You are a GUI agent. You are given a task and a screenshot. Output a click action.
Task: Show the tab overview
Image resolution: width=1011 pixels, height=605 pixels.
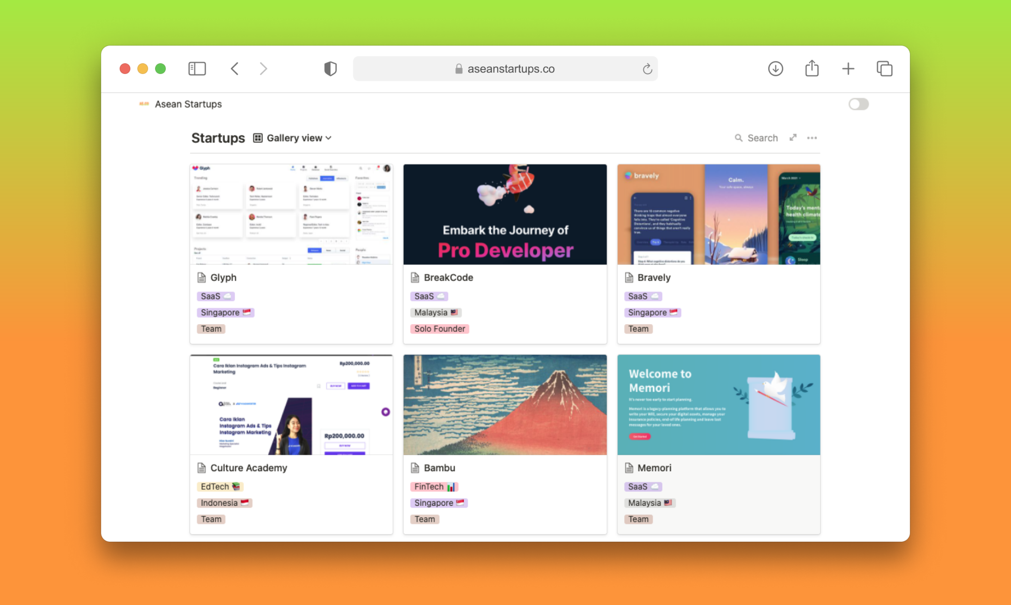[x=884, y=68]
